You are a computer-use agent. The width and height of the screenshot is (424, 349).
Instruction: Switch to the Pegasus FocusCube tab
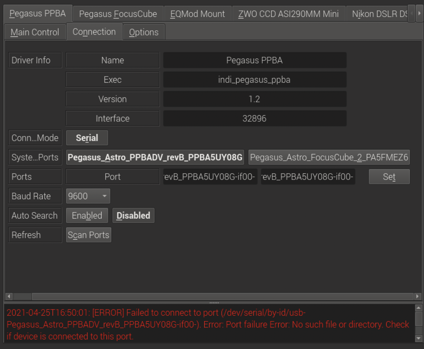click(118, 14)
